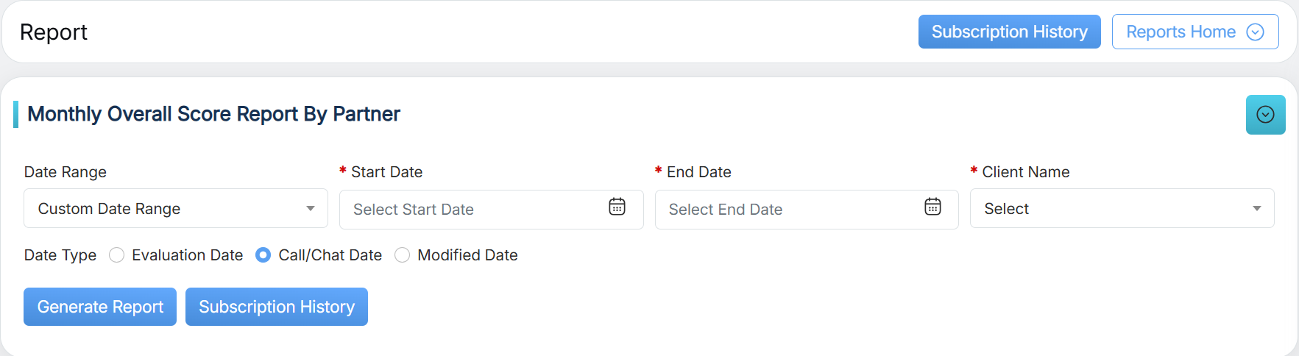Collapse the report panel with teal chevron button
This screenshot has width=1299, height=356.
pyautogui.click(x=1265, y=115)
